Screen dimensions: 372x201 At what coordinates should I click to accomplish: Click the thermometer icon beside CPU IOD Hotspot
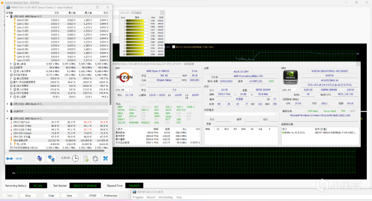coord(11,133)
